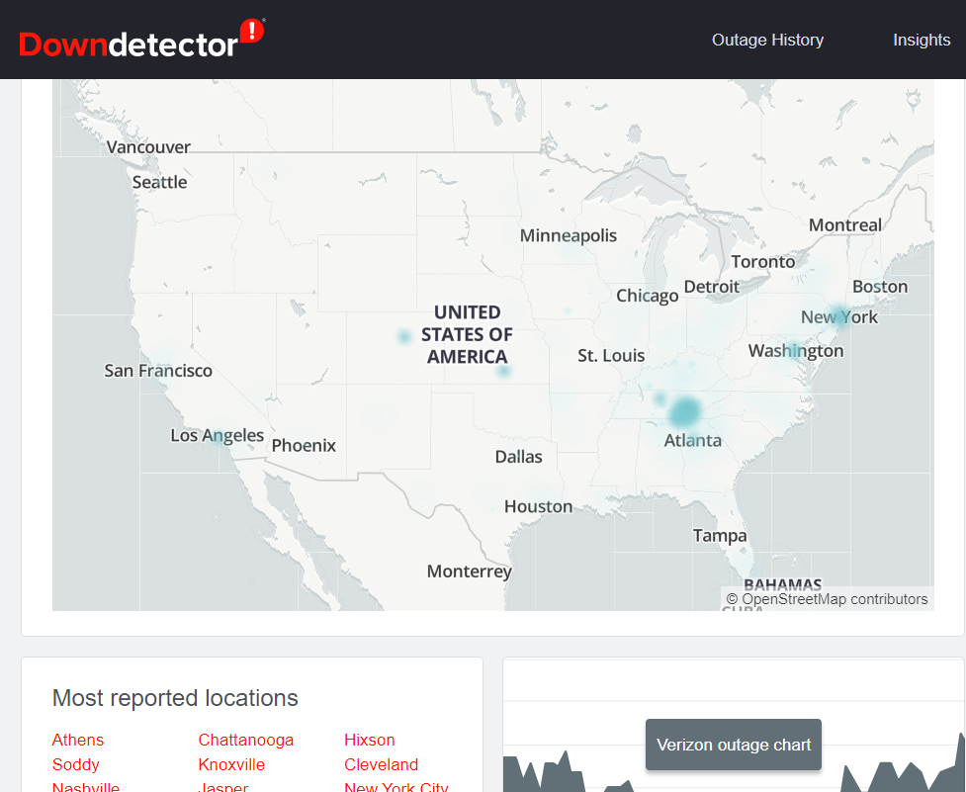Image resolution: width=966 pixels, height=792 pixels.
Task: Open the Hixson location link
Action: coord(370,740)
